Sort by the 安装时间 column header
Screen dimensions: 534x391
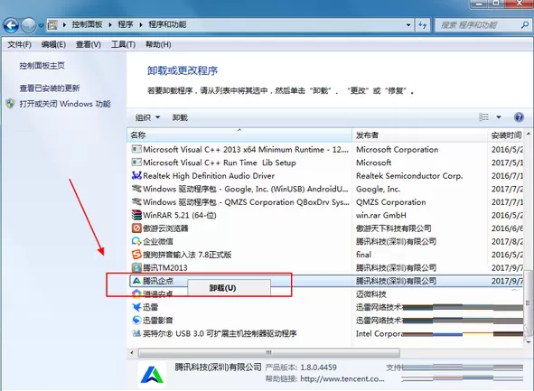click(506, 135)
